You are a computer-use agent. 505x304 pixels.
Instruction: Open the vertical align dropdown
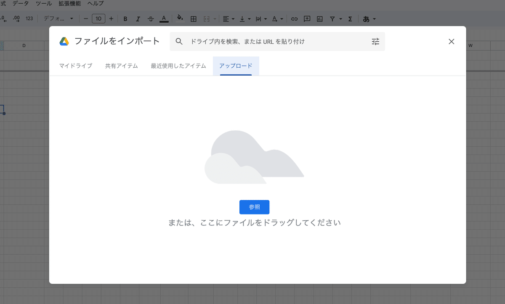245,19
